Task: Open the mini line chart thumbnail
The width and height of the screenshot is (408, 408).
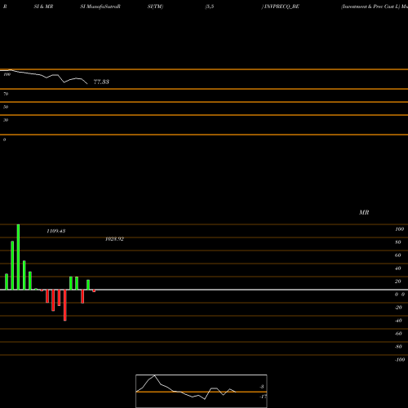Action: [x=202, y=391]
